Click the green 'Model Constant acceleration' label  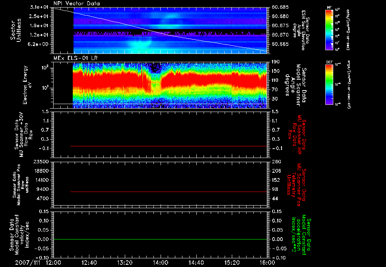point(301,235)
